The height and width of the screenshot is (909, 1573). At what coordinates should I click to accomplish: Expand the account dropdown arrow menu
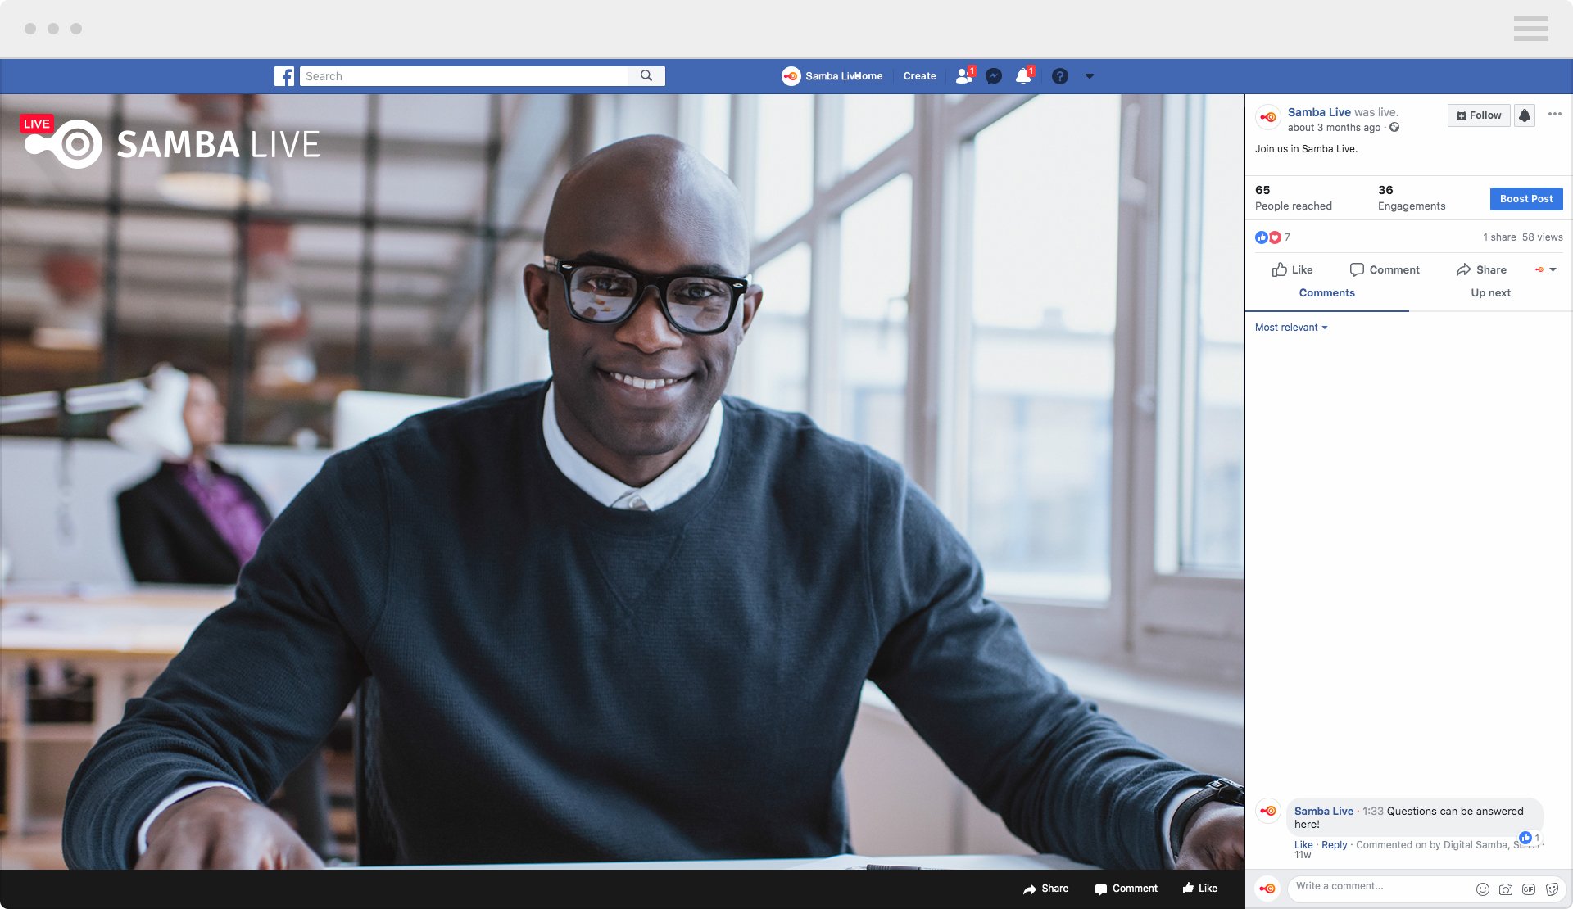pyautogui.click(x=1090, y=75)
